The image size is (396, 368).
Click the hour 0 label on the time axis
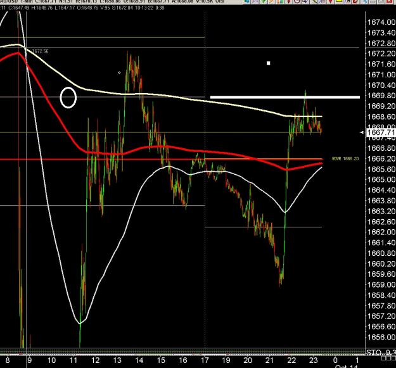tap(335, 360)
